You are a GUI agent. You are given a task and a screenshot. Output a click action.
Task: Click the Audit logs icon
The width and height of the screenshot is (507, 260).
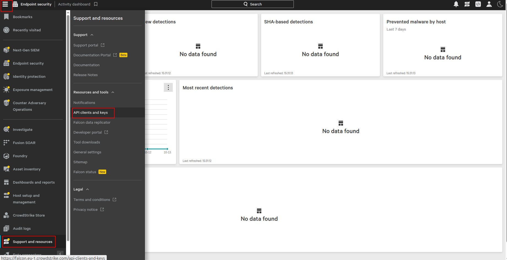tap(6, 228)
